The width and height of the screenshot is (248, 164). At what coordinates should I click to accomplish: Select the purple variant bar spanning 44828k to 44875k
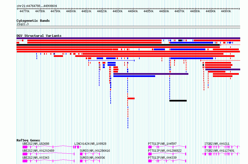coord(151,74)
